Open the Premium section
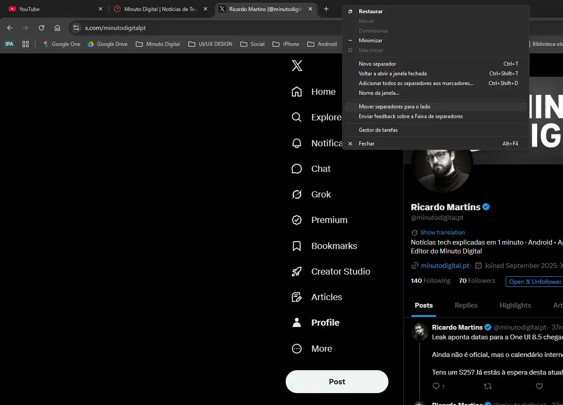 329,220
